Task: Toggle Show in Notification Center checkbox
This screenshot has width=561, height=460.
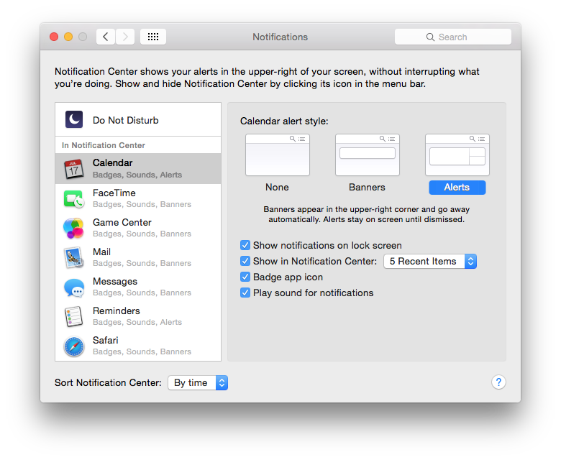Action: tap(245, 261)
